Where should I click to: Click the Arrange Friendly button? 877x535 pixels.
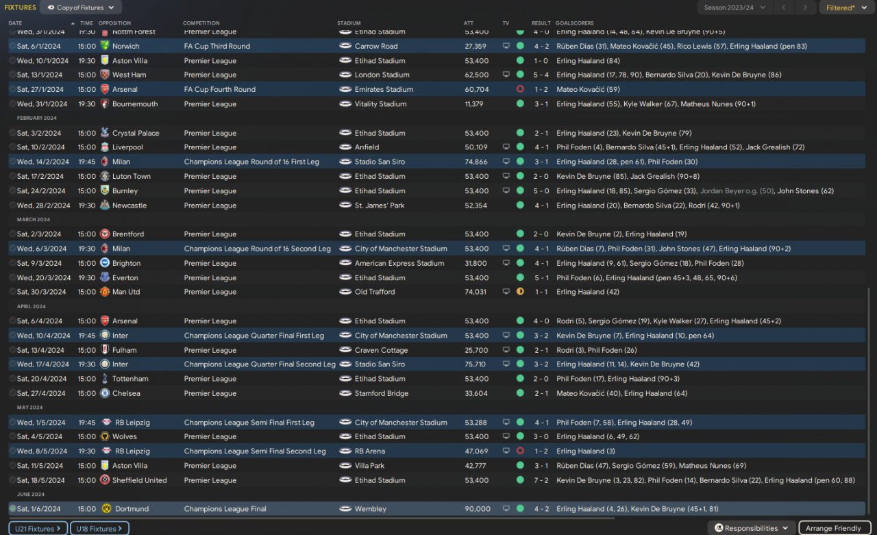[x=833, y=528]
